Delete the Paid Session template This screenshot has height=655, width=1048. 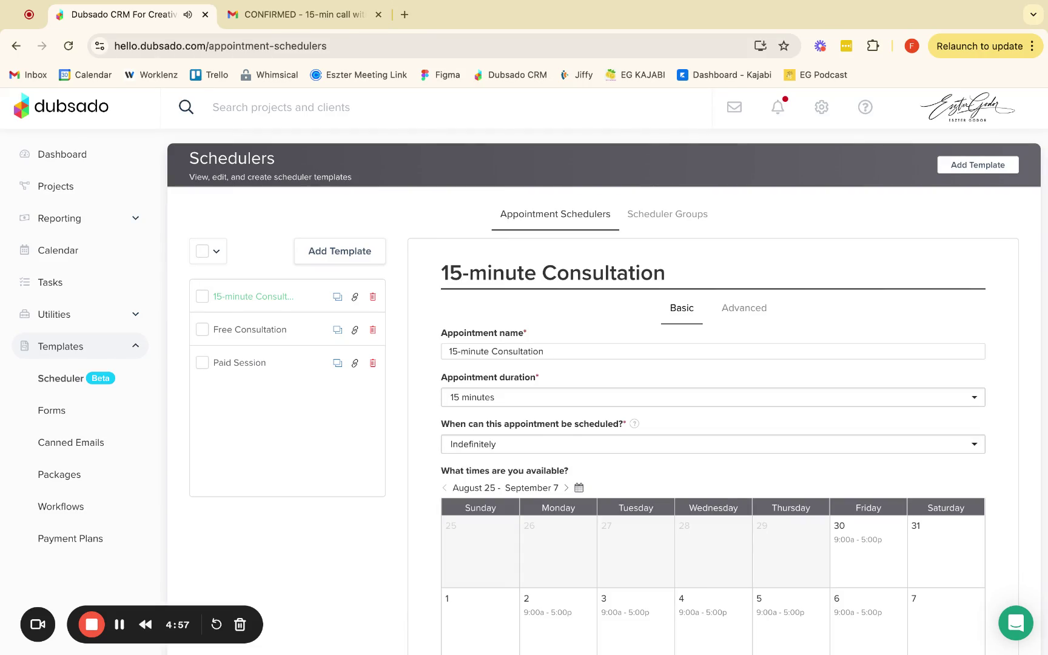(373, 363)
